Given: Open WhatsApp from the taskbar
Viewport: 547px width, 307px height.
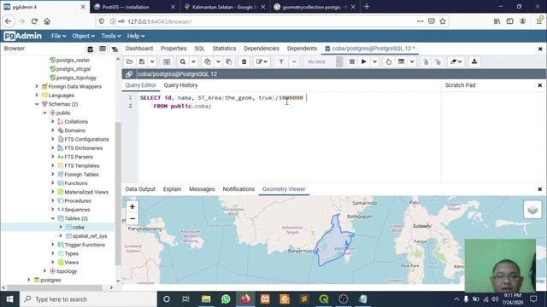Looking at the screenshot, I should coord(226,299).
